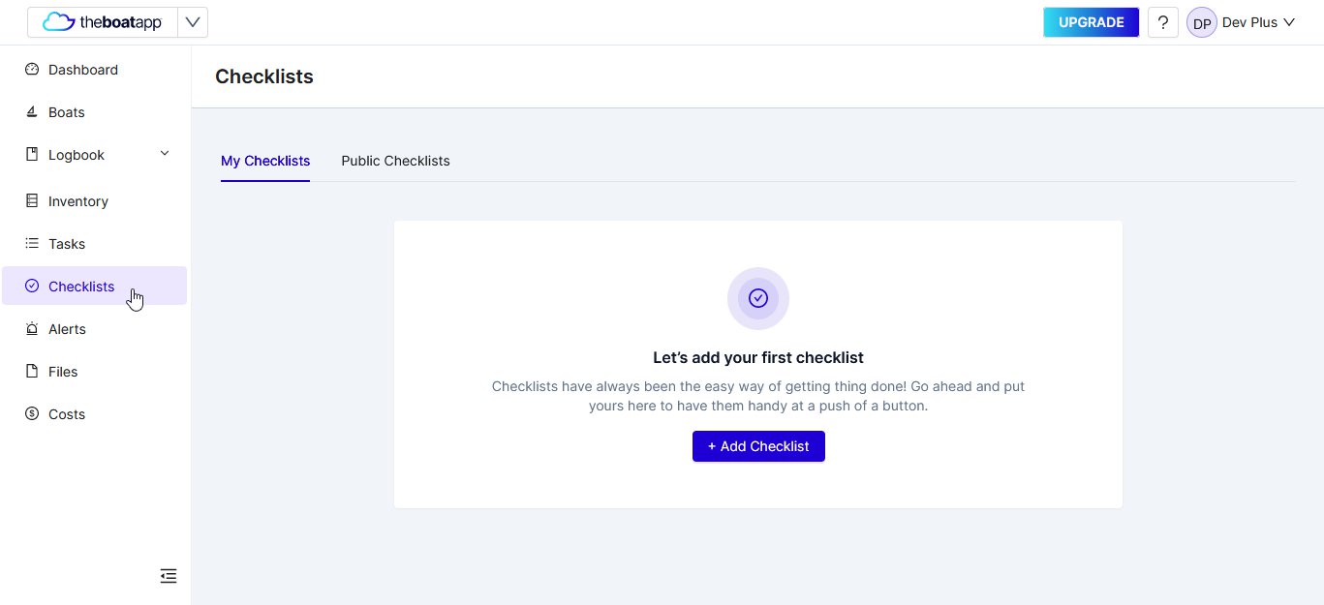Open help via question mark icon

coord(1163,22)
